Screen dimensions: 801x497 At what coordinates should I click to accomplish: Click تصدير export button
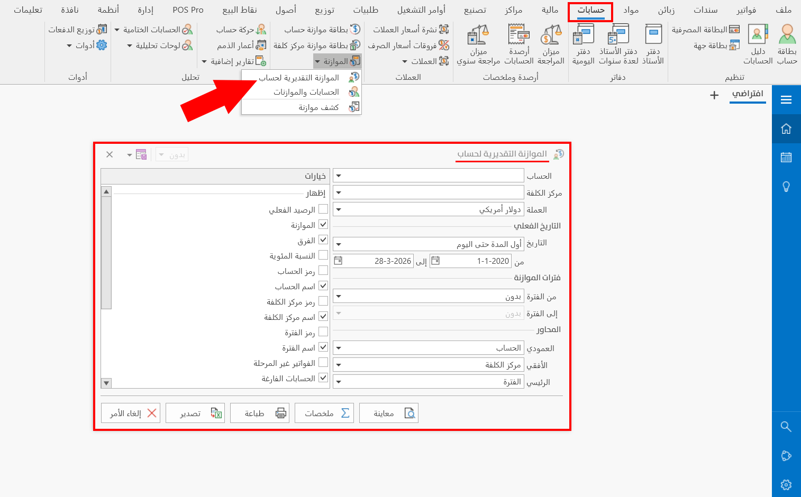point(195,413)
